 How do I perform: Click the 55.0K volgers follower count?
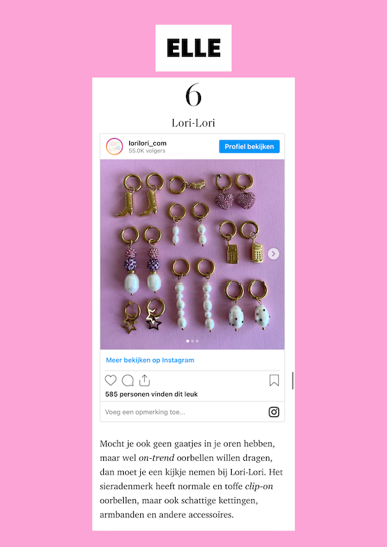click(147, 150)
